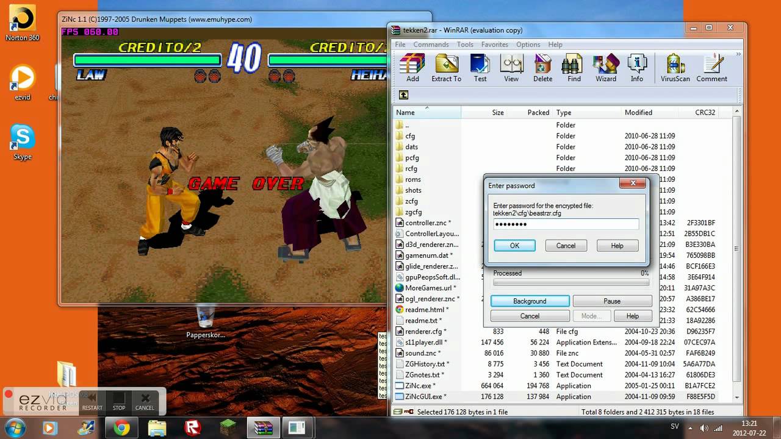Click Cancel in the extraction progress dialog
781x439 pixels.
pos(530,316)
